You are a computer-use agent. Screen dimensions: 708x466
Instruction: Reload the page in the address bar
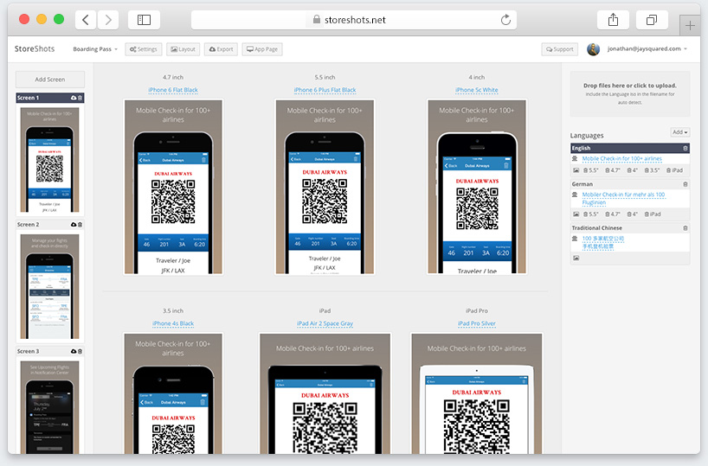pyautogui.click(x=505, y=19)
